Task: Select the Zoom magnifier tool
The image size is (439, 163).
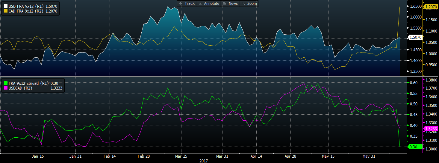Action: tap(249, 4)
